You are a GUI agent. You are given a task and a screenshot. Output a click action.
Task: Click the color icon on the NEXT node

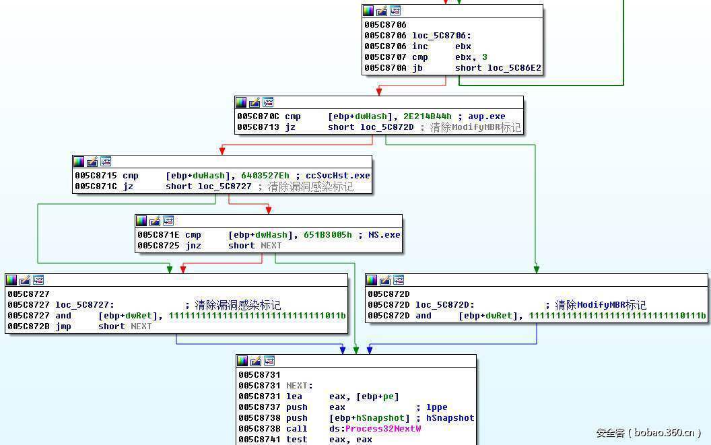[242, 361]
